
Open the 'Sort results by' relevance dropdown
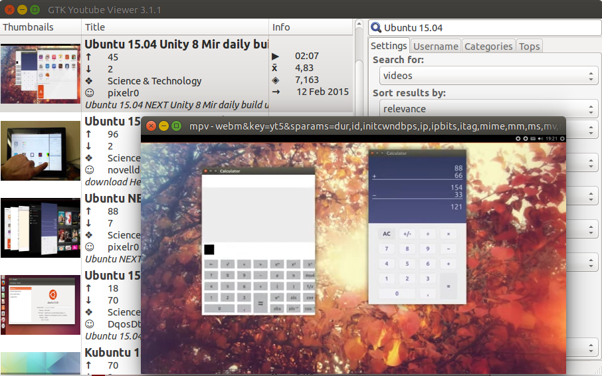[x=489, y=109]
